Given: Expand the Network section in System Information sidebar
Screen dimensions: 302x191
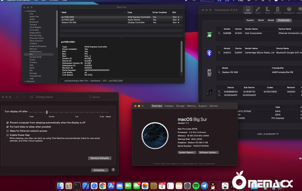Looking at the screenshot, I should pos(25,81).
